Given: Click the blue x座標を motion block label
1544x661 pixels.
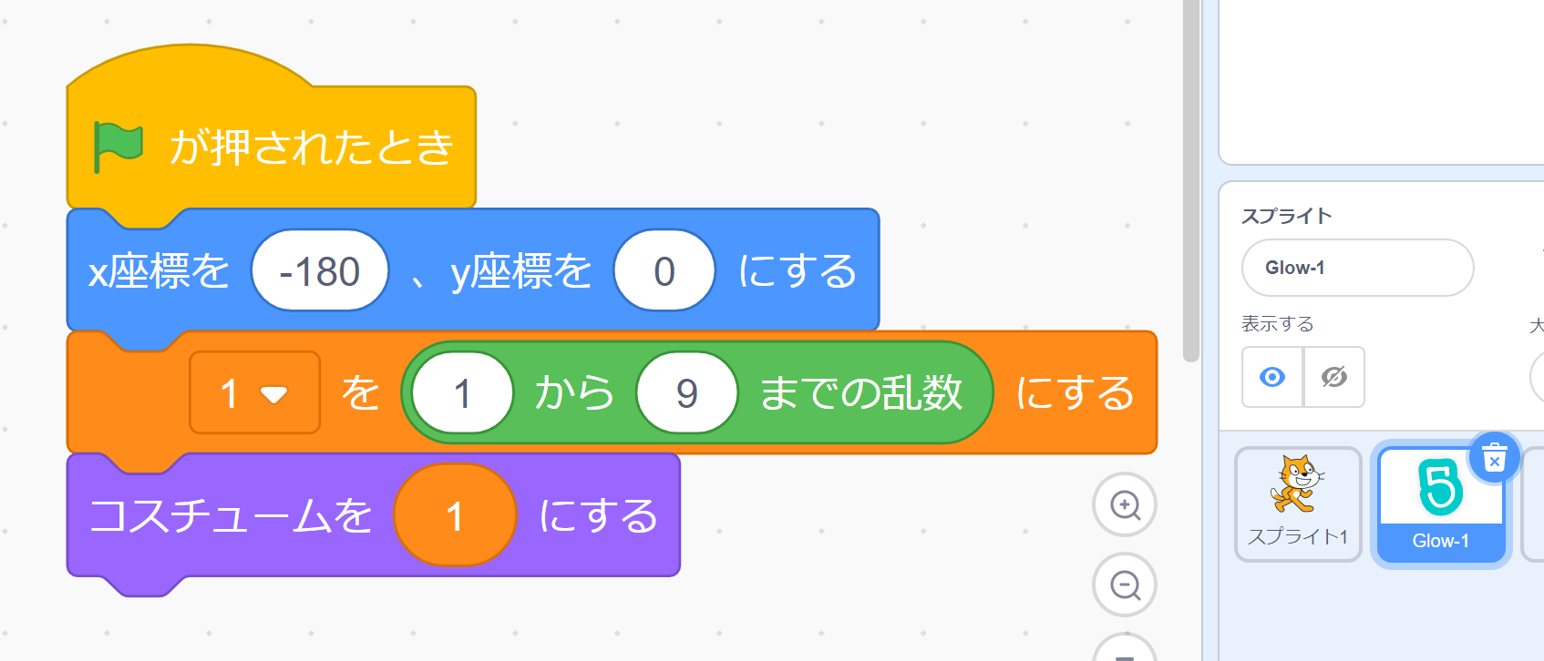Looking at the screenshot, I should pyautogui.click(x=159, y=271).
